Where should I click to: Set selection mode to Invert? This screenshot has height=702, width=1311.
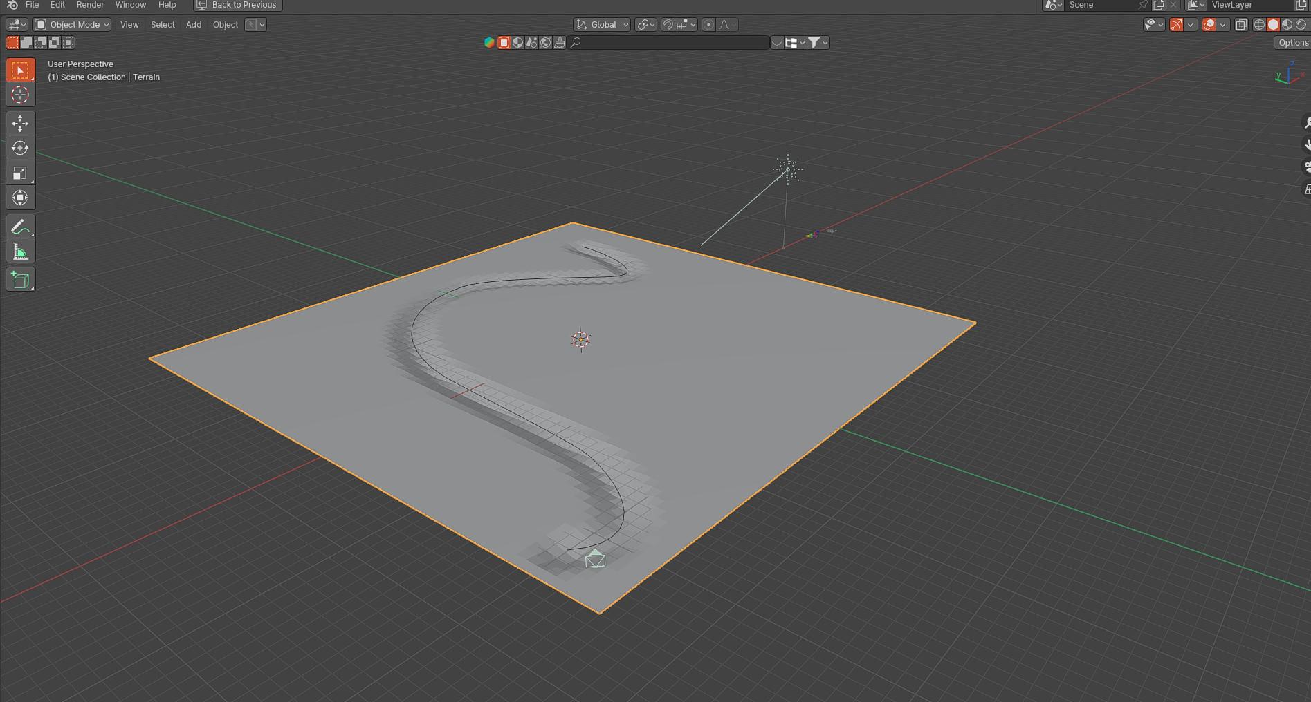coord(54,43)
